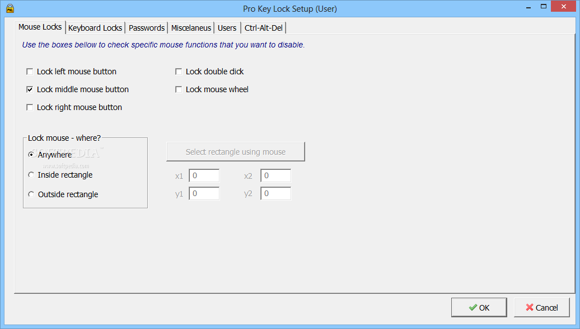Open the Passwords tab

147,28
